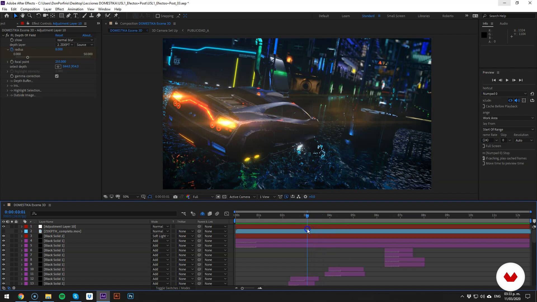Expand the Depth Buffer group
The image size is (537, 302).
(x=8, y=81)
